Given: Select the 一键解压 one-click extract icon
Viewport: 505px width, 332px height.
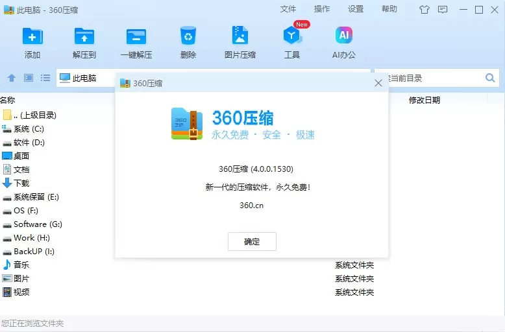Looking at the screenshot, I should coord(136,36).
